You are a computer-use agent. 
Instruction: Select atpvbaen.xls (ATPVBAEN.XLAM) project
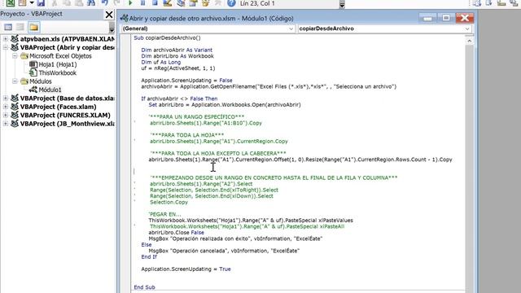67,39
